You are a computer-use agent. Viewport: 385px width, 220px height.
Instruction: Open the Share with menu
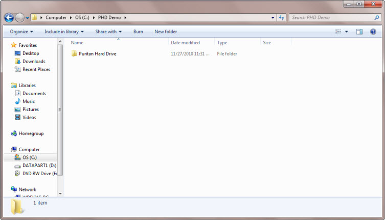[x=108, y=32]
